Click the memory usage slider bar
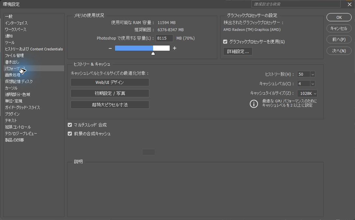Viewport: 355px width, 220px height. point(142,48)
